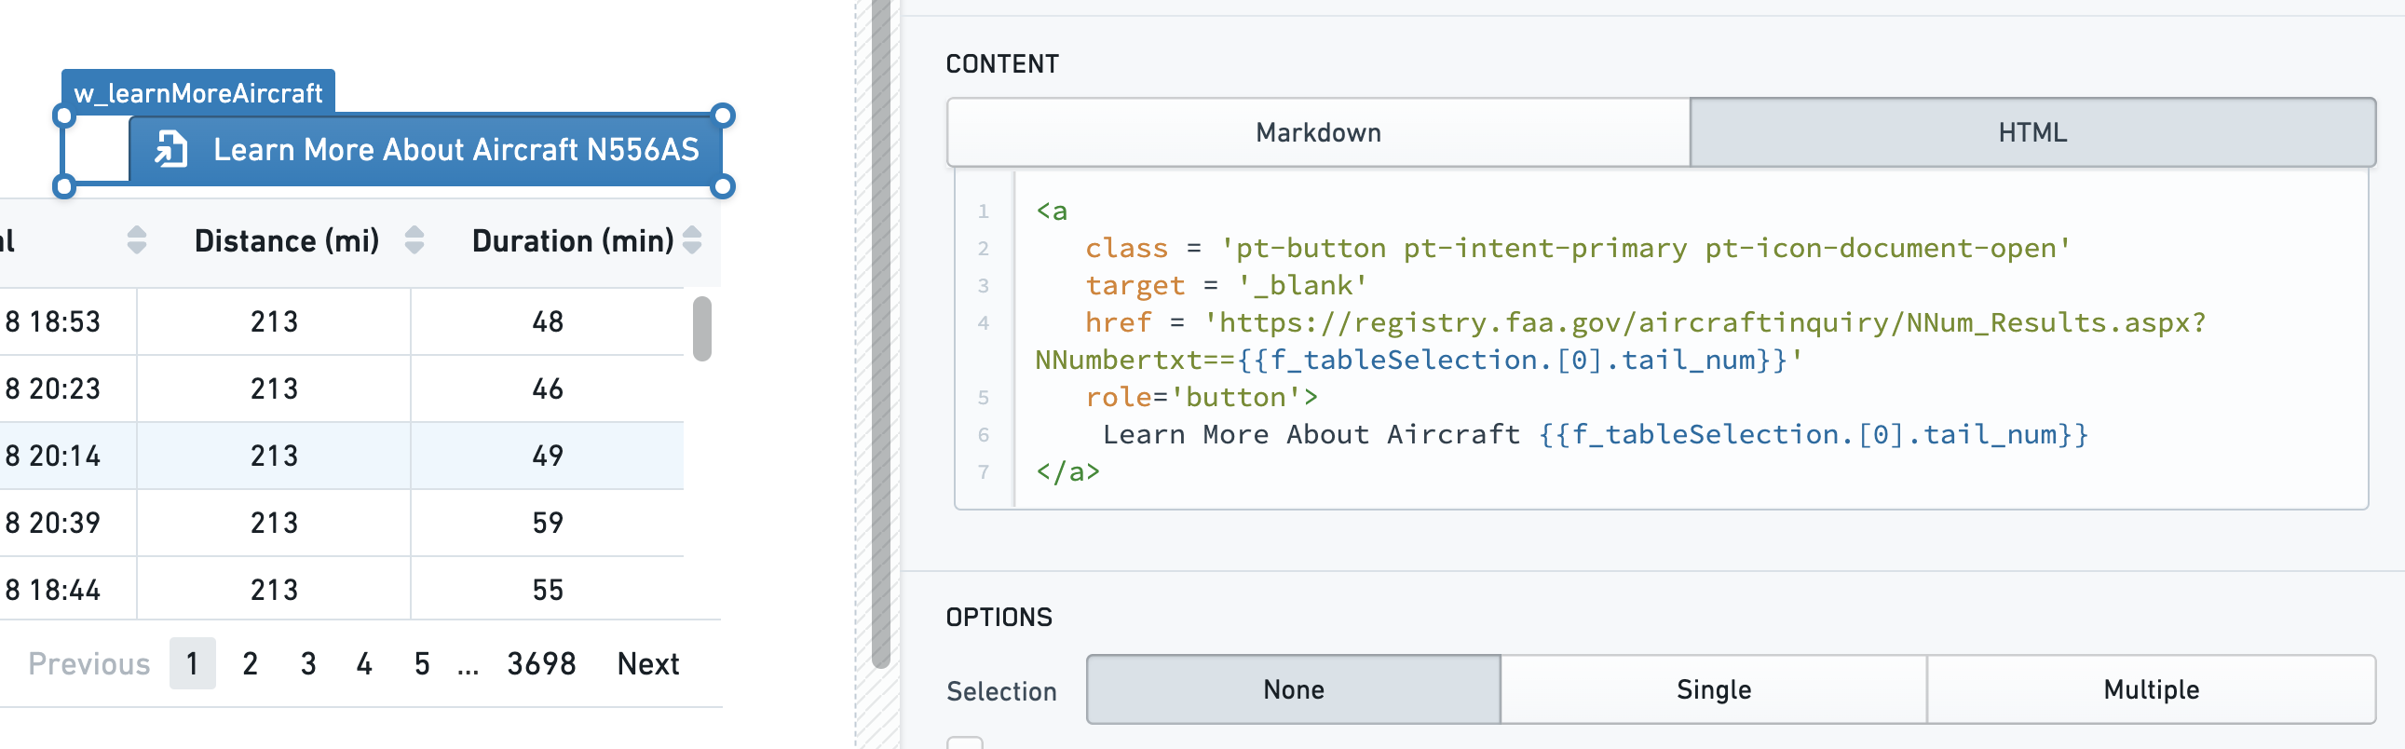Image resolution: width=2405 pixels, height=749 pixels.
Task: Go to page 5 of the table
Action: [x=422, y=664]
